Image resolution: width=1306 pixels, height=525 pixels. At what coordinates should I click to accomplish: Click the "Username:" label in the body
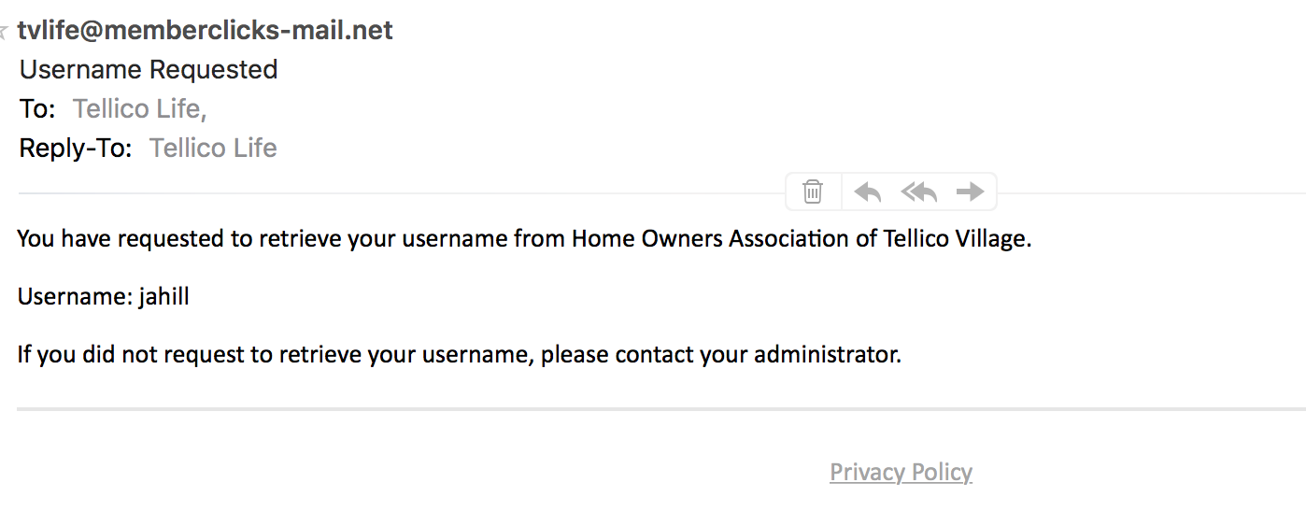pos(75,297)
